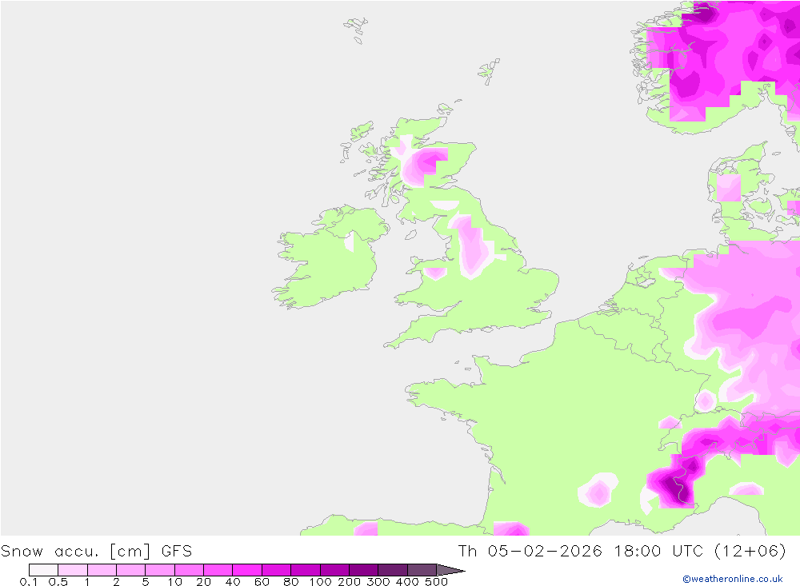This screenshot has height=586, width=800.
Task: Select the 200–300 cm legend swatch
Action: pos(363,570)
